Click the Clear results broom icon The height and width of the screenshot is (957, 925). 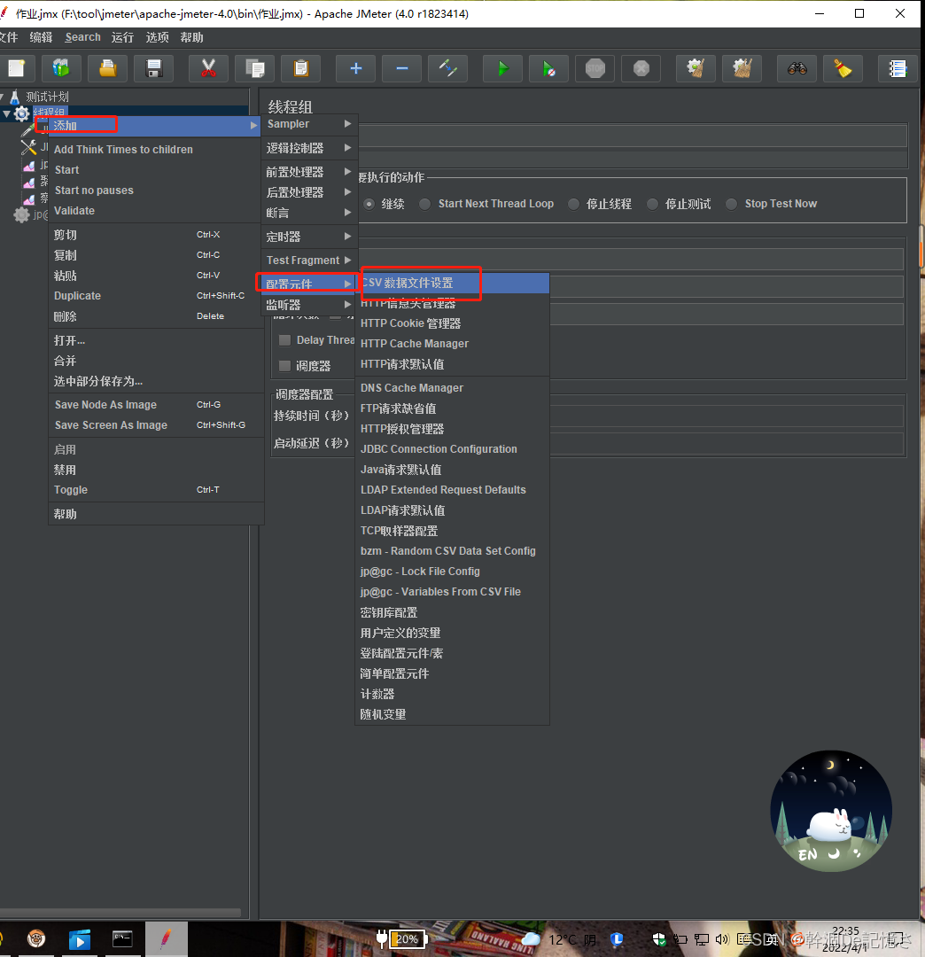pos(696,68)
